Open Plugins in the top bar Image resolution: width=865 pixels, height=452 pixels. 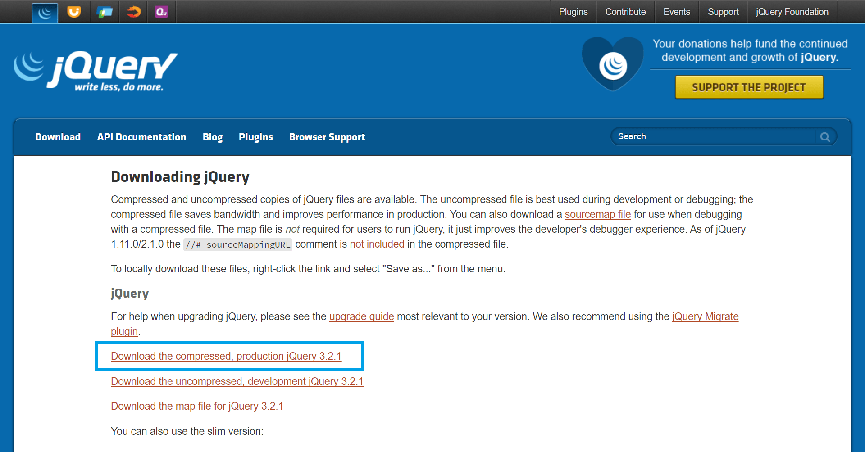point(573,12)
